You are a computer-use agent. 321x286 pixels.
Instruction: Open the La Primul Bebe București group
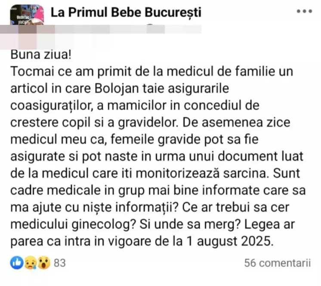coord(126,12)
